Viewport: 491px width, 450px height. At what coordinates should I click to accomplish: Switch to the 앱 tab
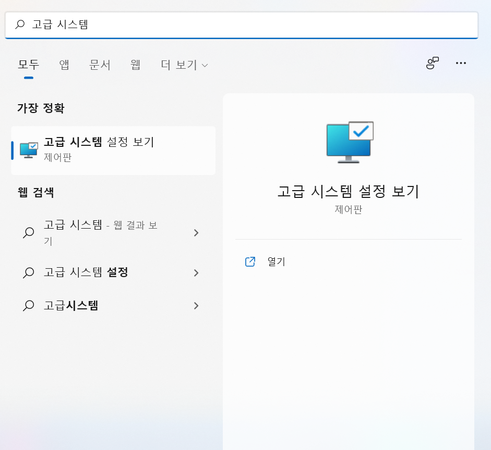(64, 65)
